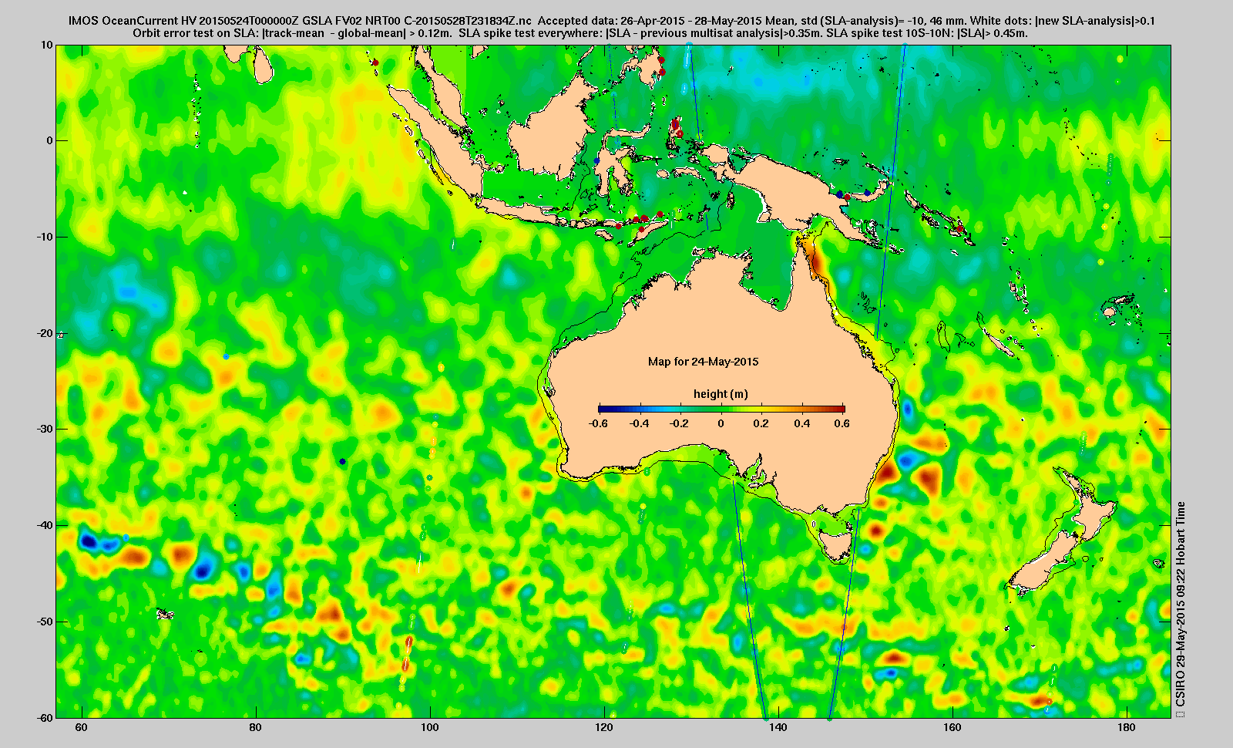Click the longitude 60 axis label
The image size is (1233, 748).
[x=82, y=727]
